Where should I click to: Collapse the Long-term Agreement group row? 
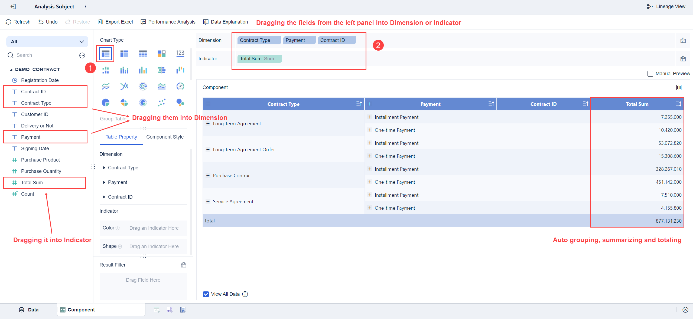tap(208, 123)
